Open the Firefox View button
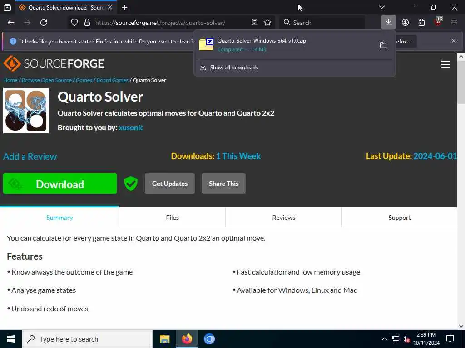The image size is (465, 348). point(7,7)
